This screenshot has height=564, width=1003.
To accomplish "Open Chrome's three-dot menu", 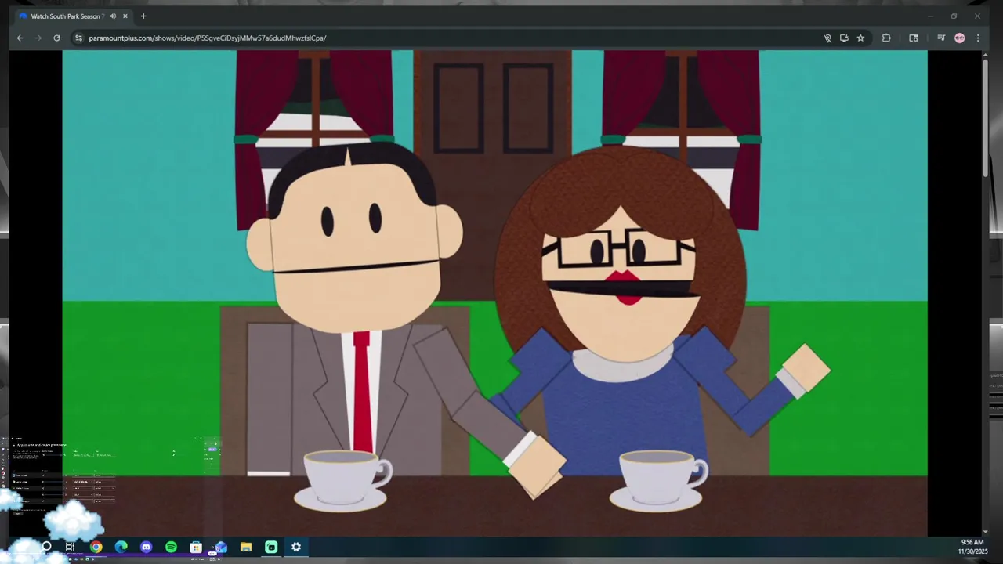I will (x=978, y=38).
